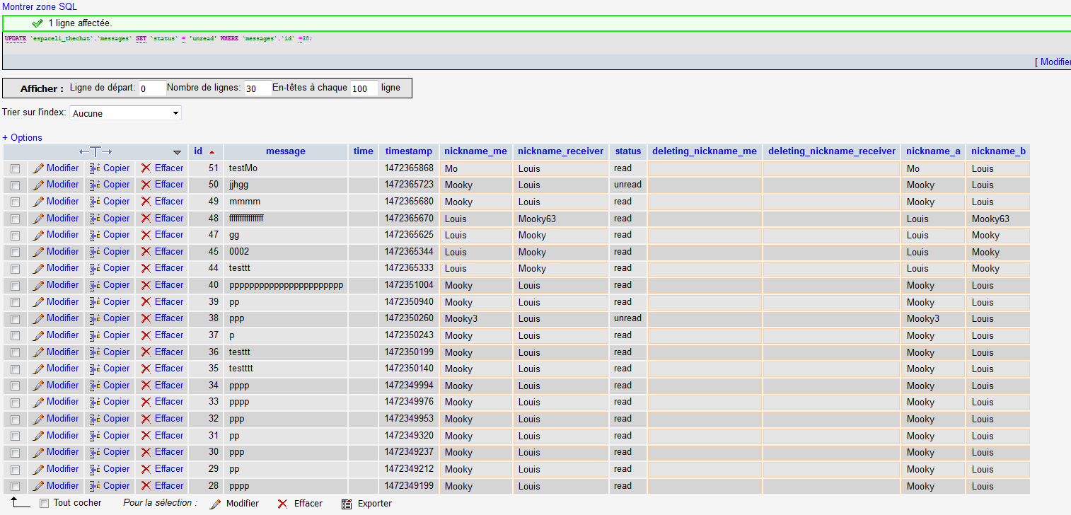Sort by the deleting_nickname_receiver column header

[x=832, y=151]
